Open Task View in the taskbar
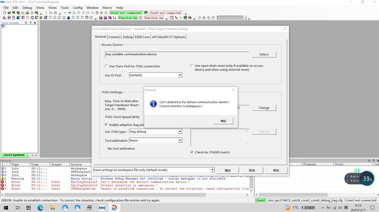This screenshot has width=379, height=212. pos(18,207)
